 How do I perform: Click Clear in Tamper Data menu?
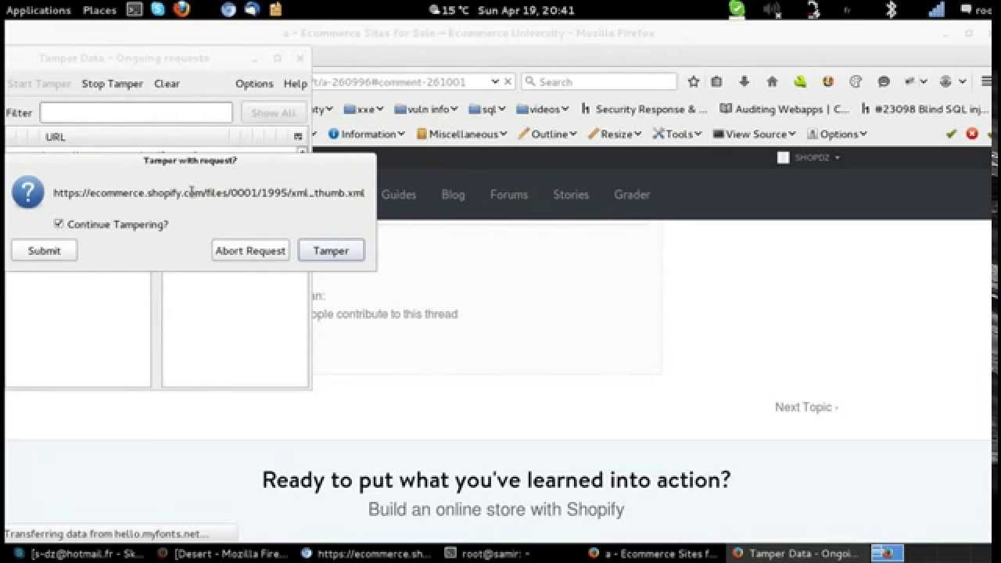coord(167,84)
